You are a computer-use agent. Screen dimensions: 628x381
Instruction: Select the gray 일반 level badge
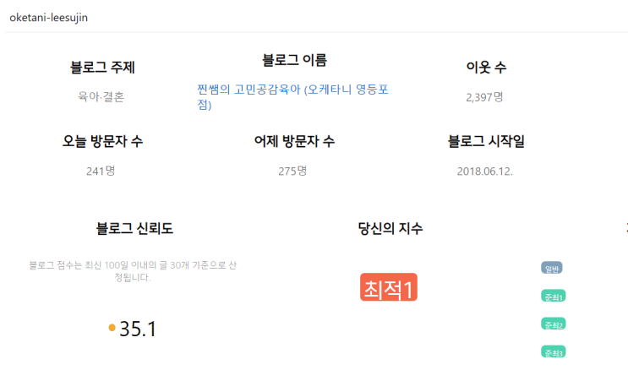(x=552, y=268)
